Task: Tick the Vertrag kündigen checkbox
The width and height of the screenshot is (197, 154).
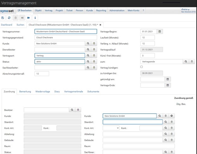Action: click(141, 67)
